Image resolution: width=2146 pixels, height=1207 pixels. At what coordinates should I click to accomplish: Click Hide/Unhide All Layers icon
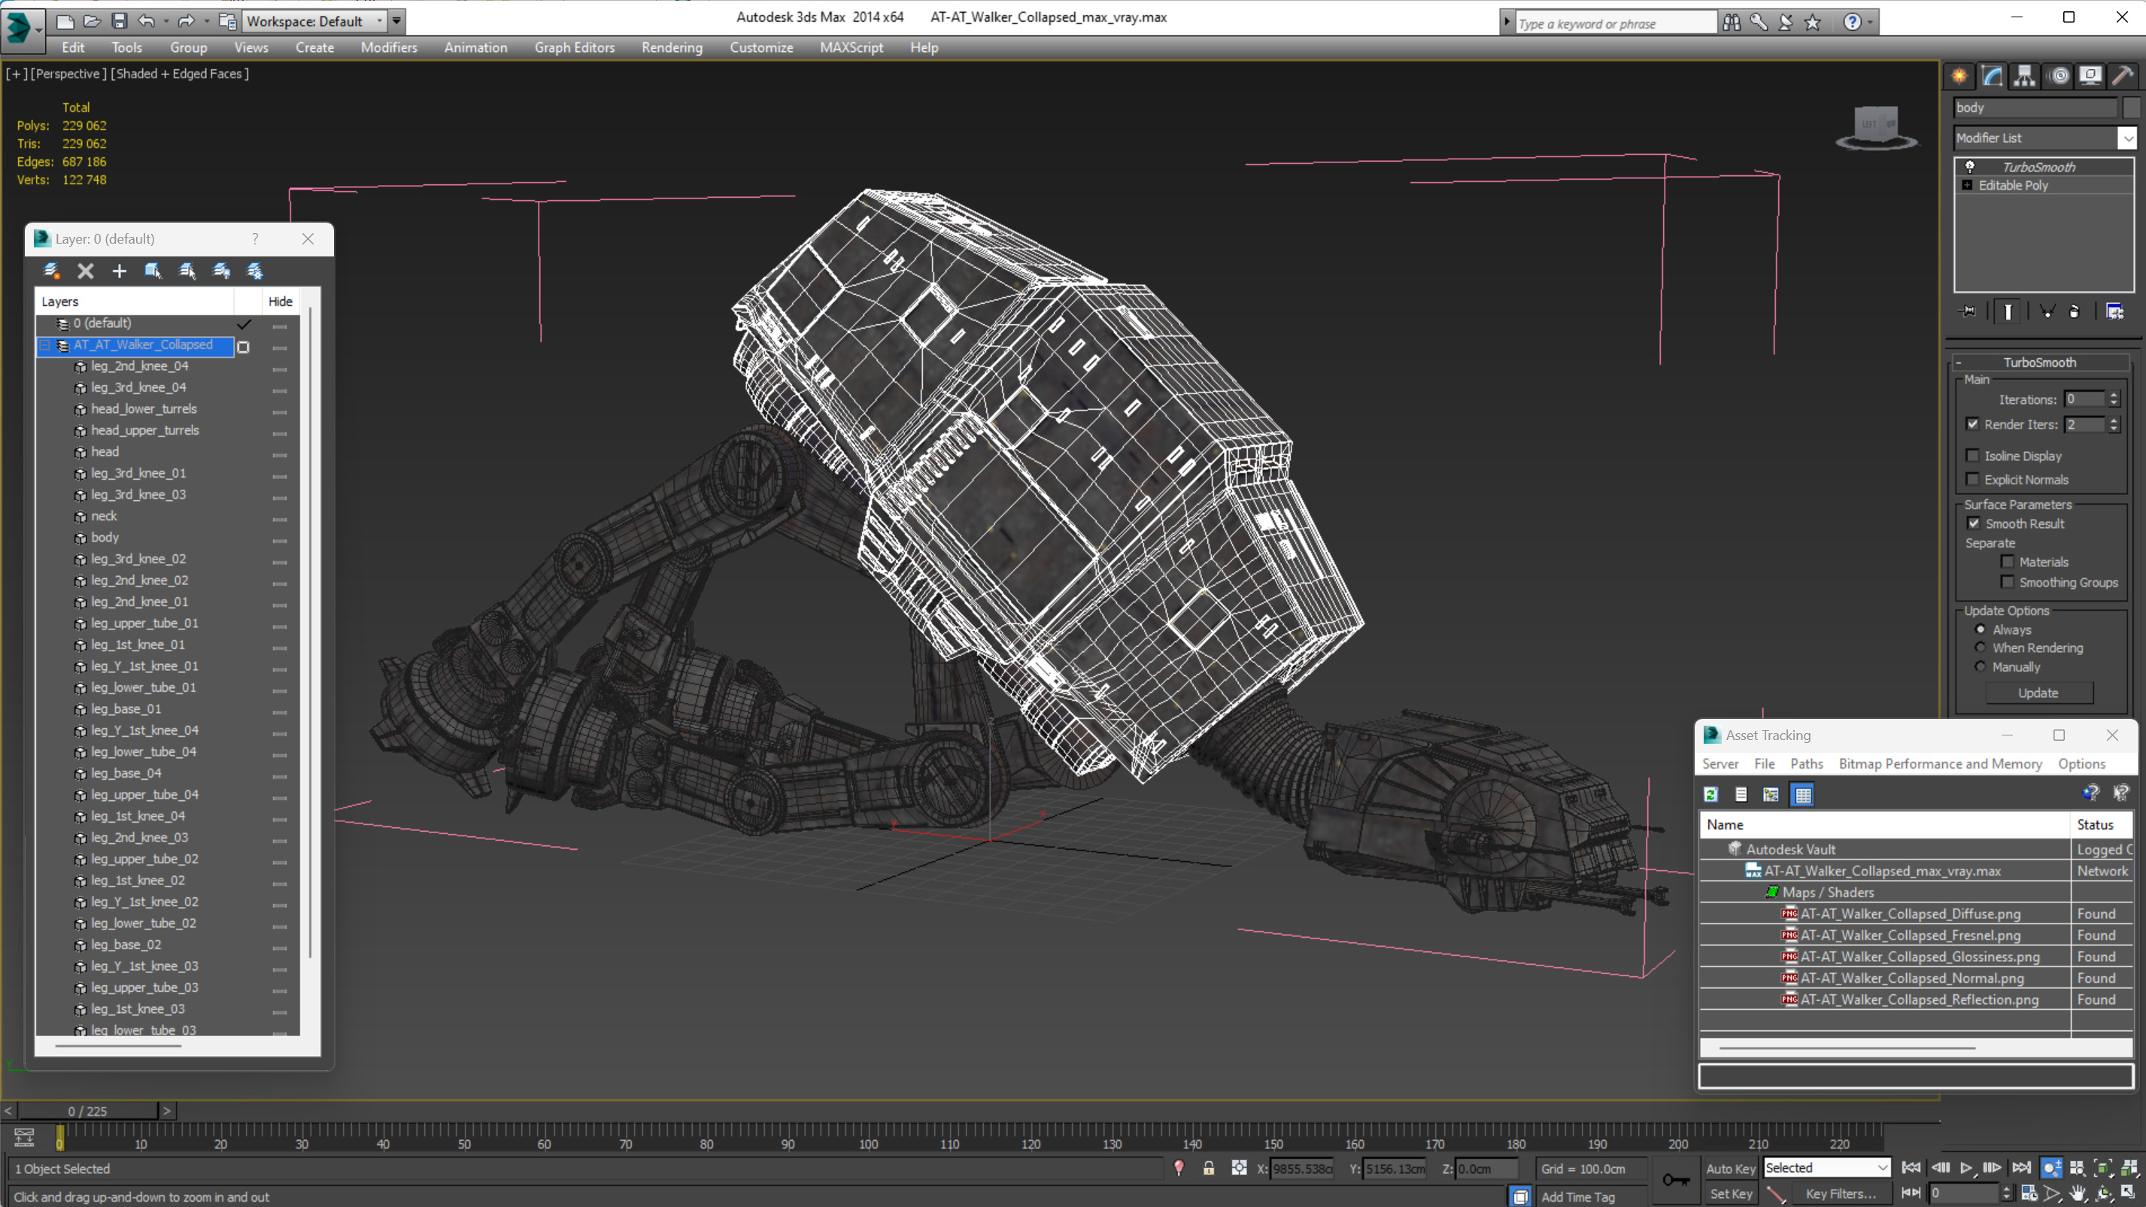(222, 271)
